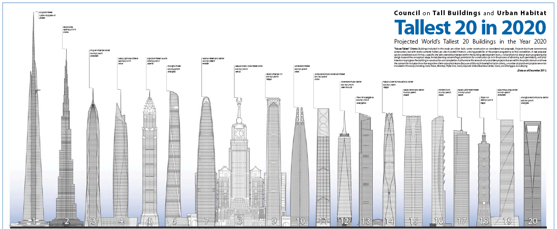Click the rank number 9

(x=274, y=221)
